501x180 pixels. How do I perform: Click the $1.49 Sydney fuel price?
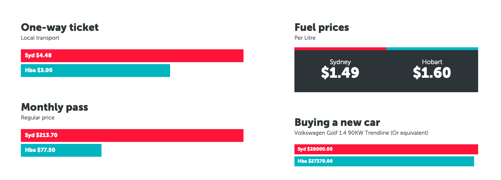(340, 73)
